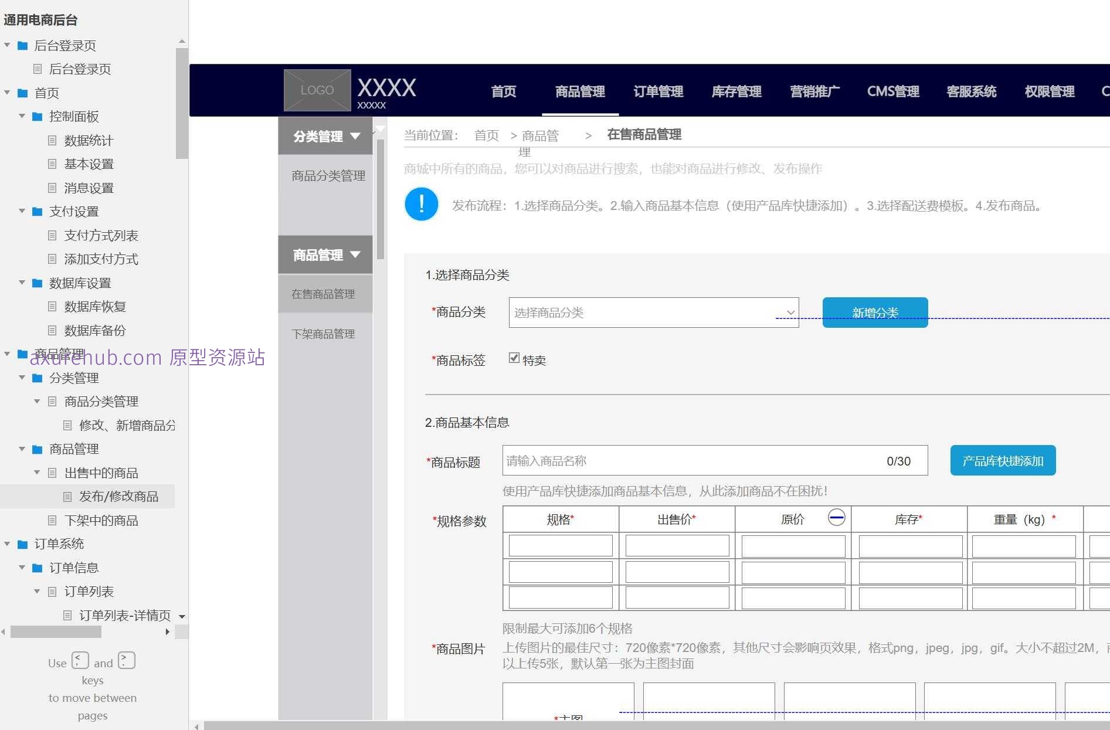Click the 数据统计 page icon in tree
Image resolution: width=1110 pixels, height=730 pixels.
[52, 141]
